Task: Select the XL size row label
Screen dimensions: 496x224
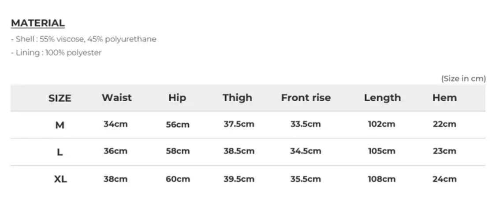Action: (60, 180)
